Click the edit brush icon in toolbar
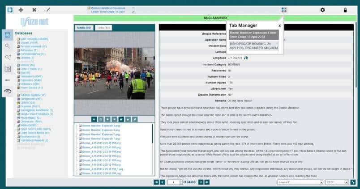This screenshot has height=189, width=360. [x=47, y=10]
